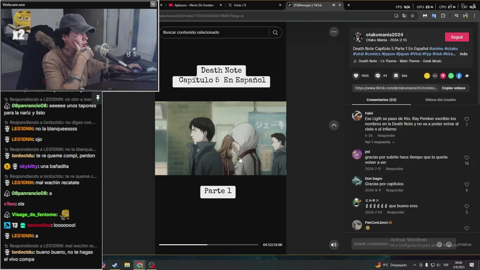Click the search magnifier icon
480x270 pixels.
coord(275,33)
